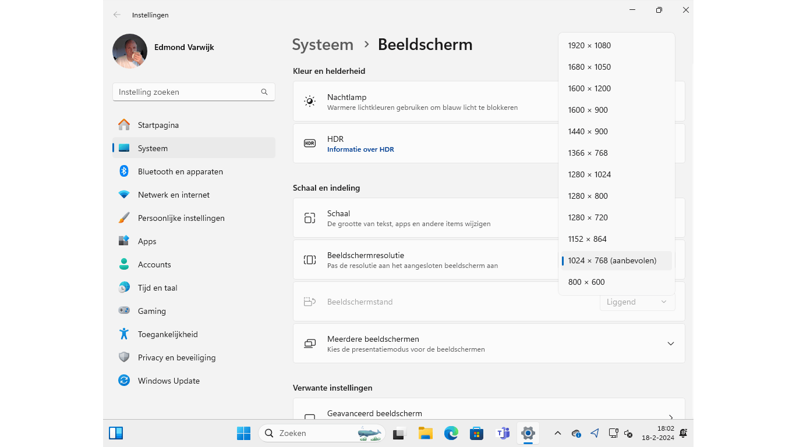
Task: Click Systeem in the breadcrumb
Action: coord(323,45)
